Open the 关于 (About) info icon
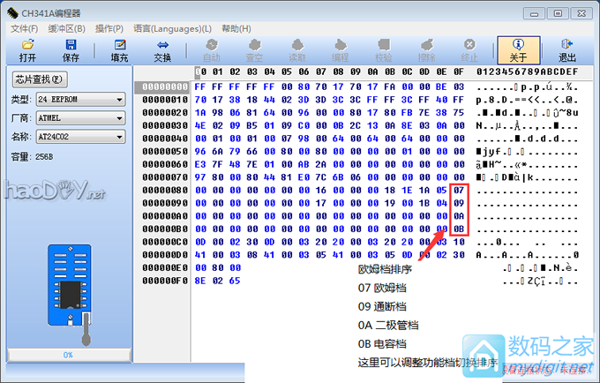 pyautogui.click(x=517, y=50)
